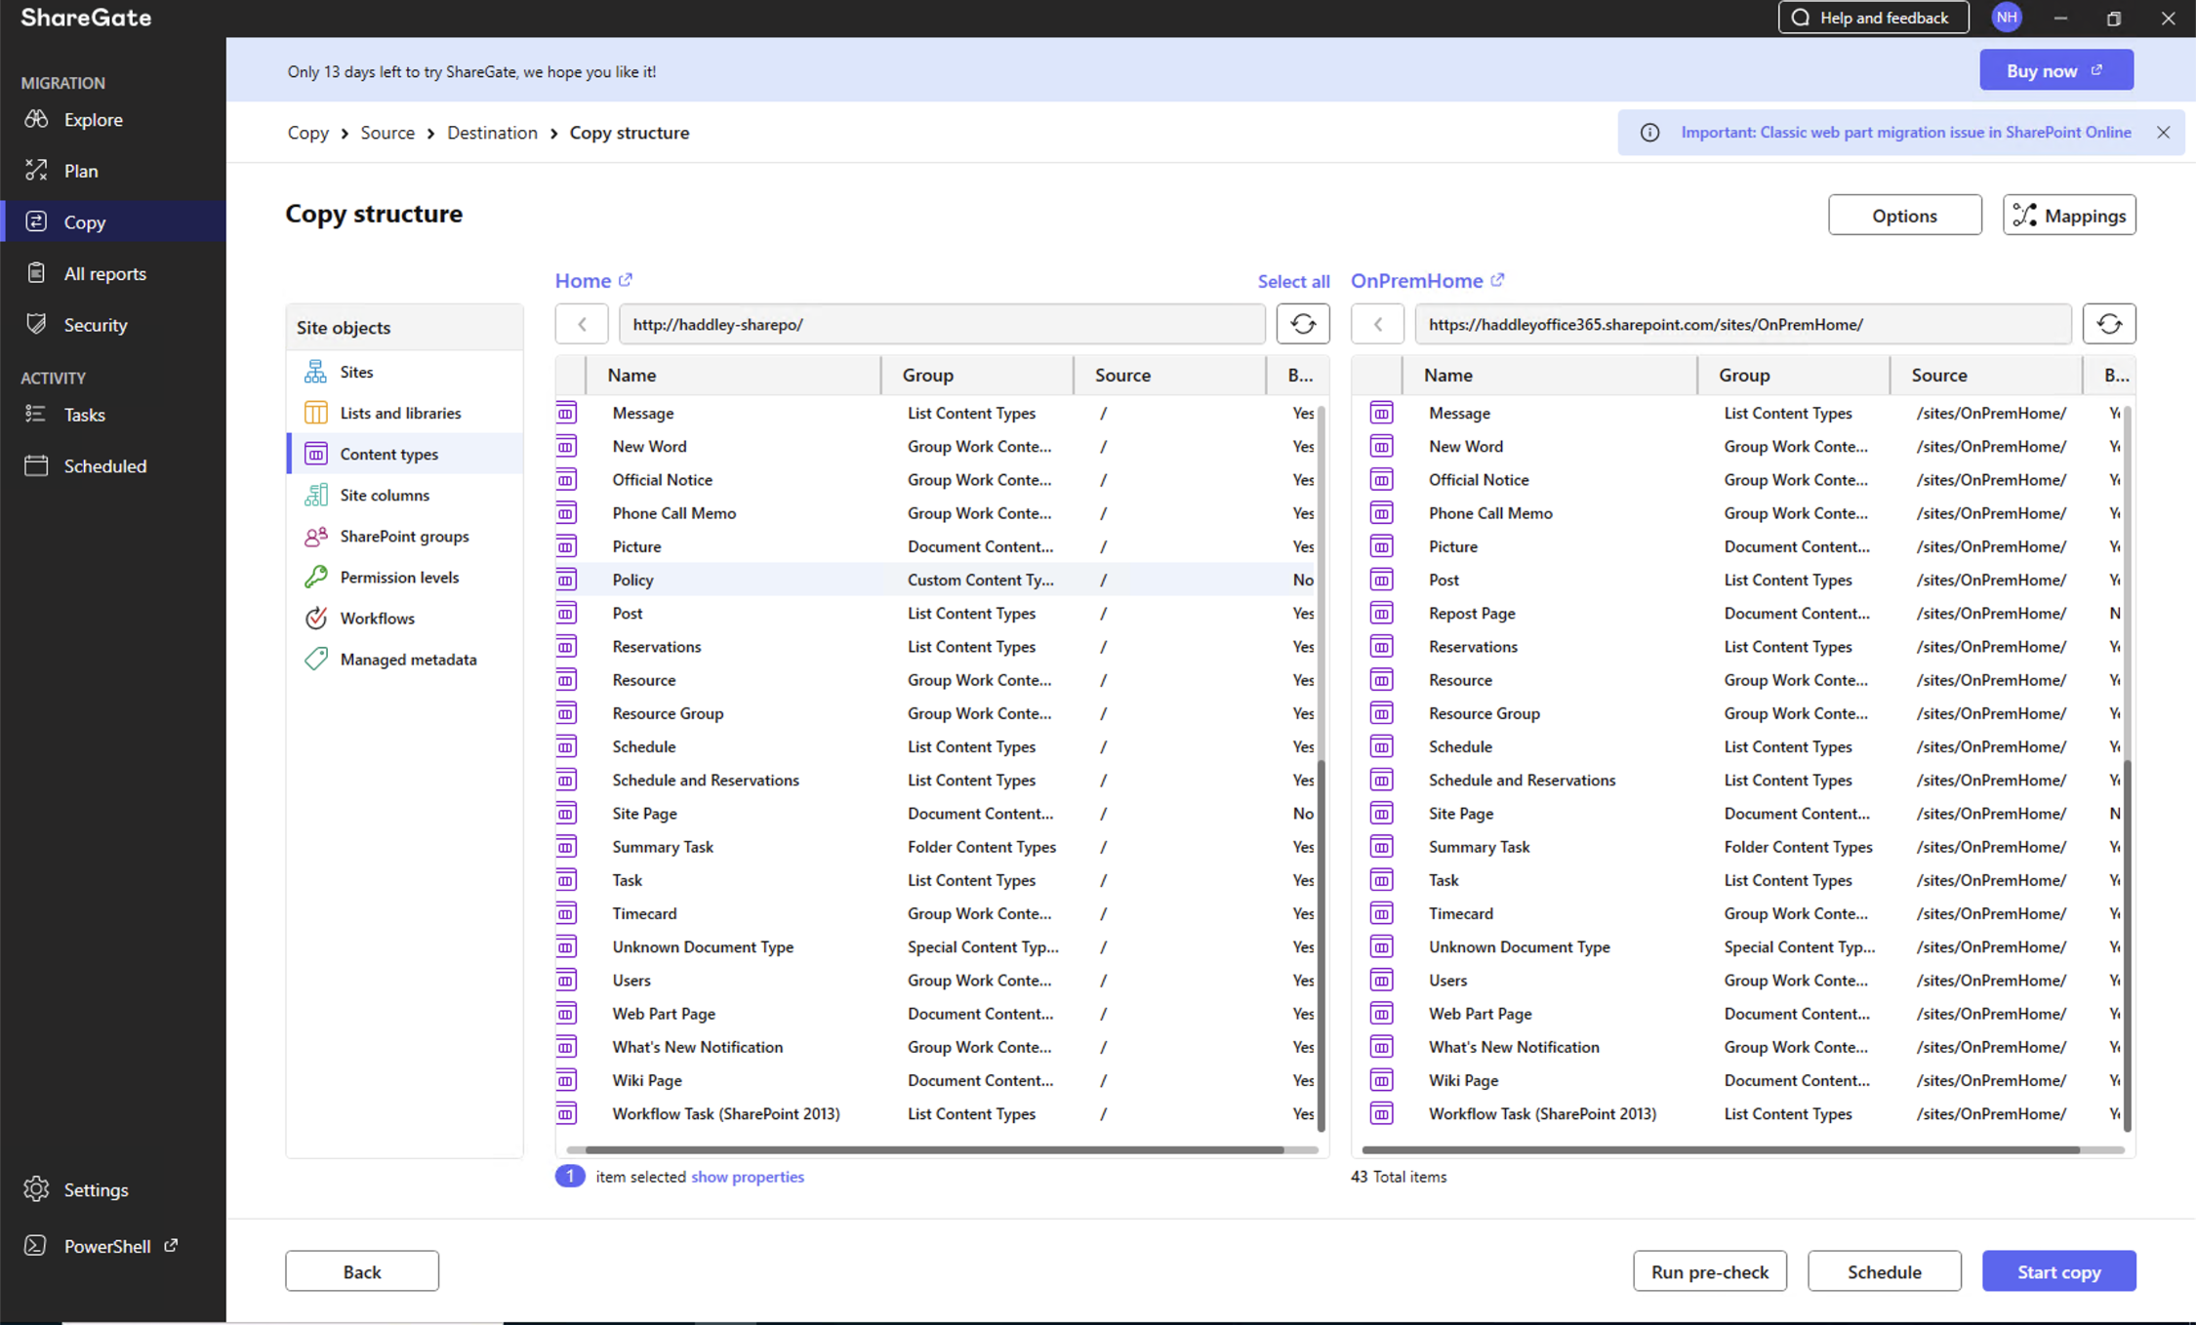Open the Copy section in sidebar
This screenshot has width=2196, height=1325.
tap(113, 221)
